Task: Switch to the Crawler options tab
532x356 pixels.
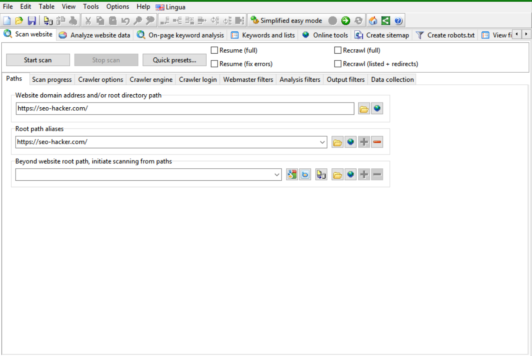Action: click(101, 80)
